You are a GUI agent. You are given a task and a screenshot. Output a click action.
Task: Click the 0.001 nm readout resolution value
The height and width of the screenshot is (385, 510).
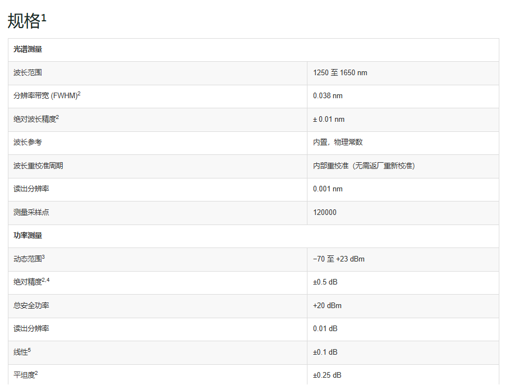click(x=328, y=189)
